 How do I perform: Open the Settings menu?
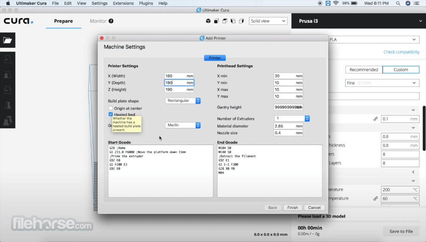point(99,3)
